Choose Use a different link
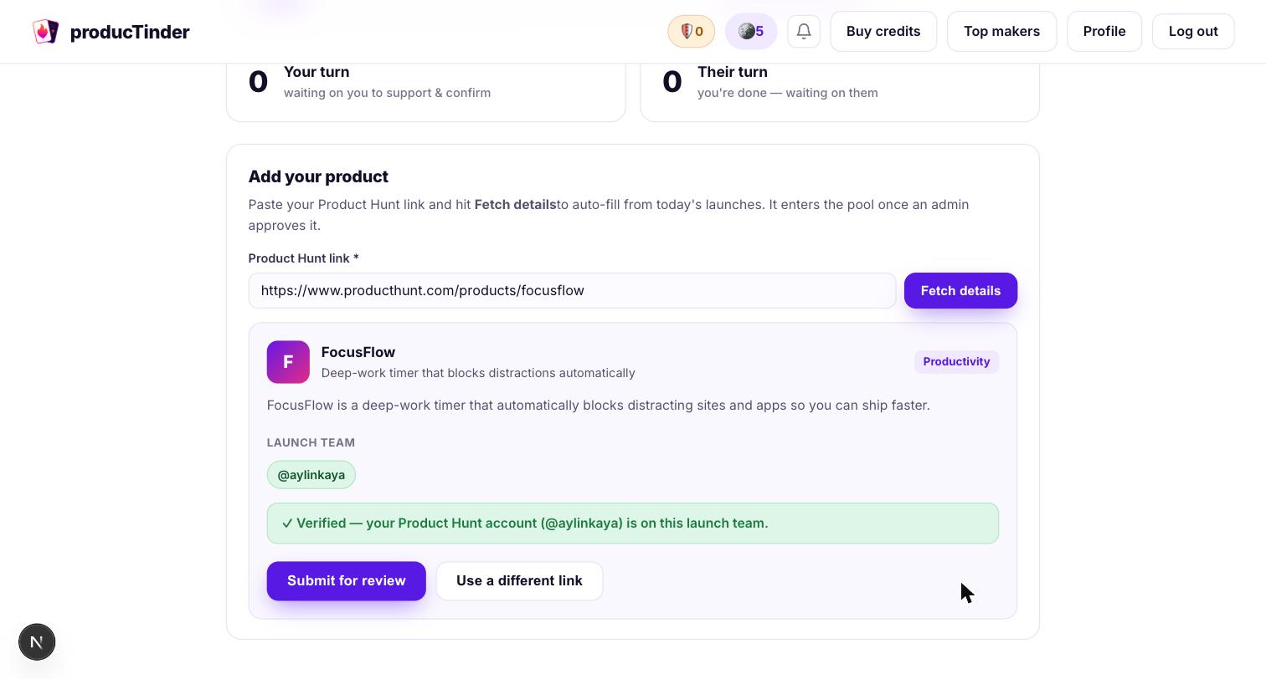The width and height of the screenshot is (1266, 679). (x=519, y=581)
